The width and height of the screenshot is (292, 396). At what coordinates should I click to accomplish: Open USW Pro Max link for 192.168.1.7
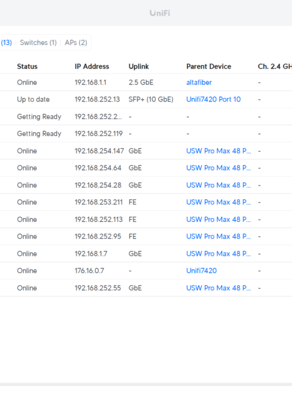tap(218, 253)
